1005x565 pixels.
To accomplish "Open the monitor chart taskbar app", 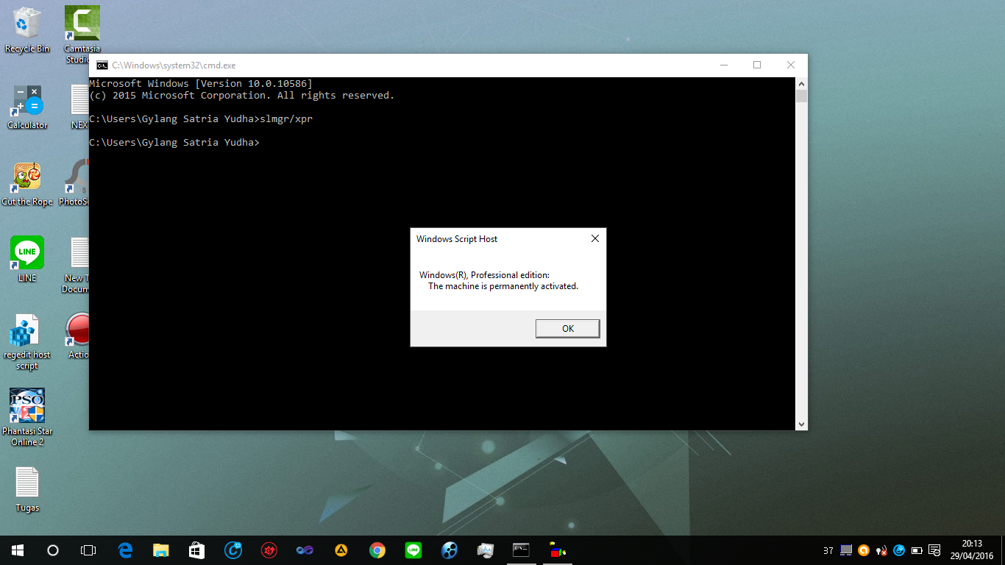I will click(x=486, y=550).
